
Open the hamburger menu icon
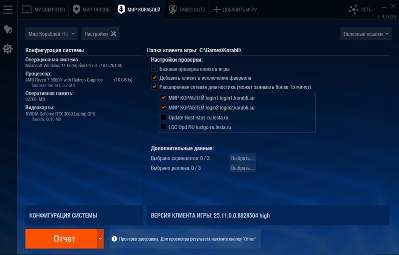click(8, 9)
